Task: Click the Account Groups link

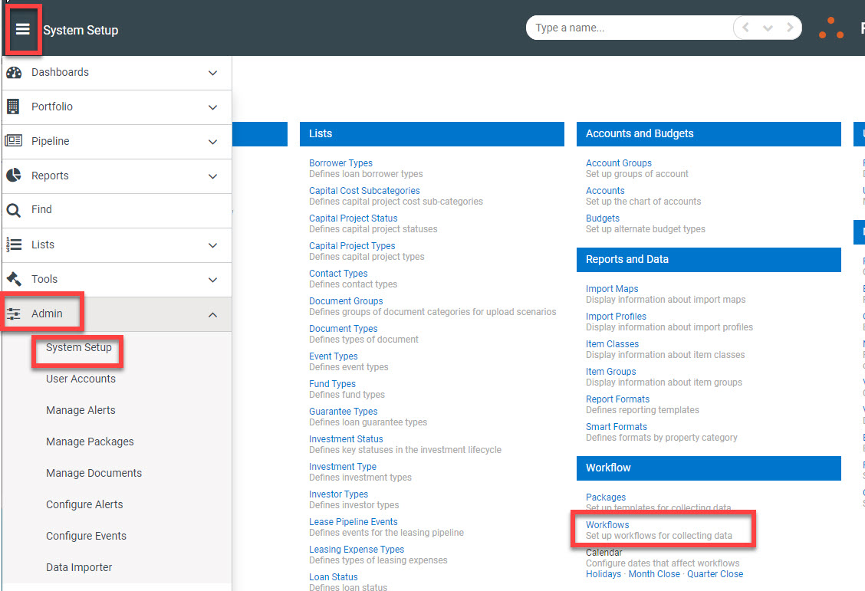Action: click(x=619, y=163)
